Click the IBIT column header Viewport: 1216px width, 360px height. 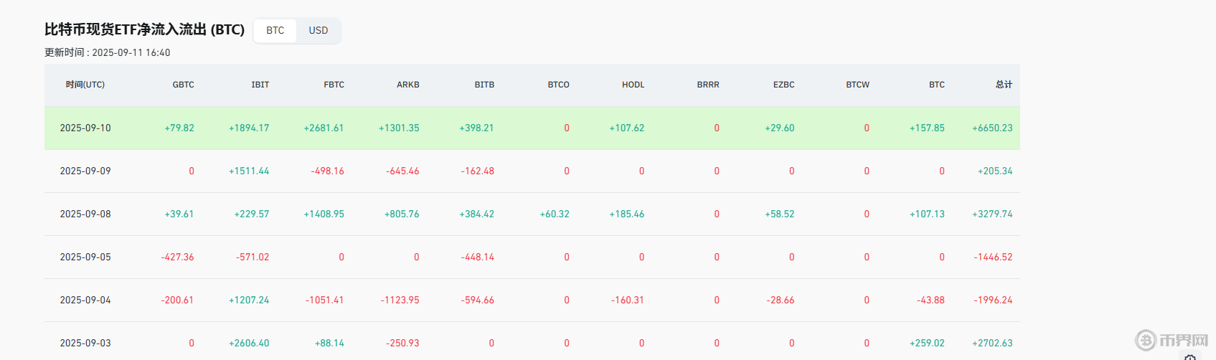(x=260, y=85)
